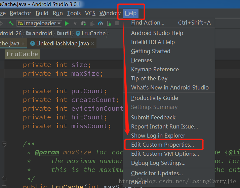Open What's New in Android Studio
Image resolution: width=240 pixels, height=188 pixels.
[169, 87]
